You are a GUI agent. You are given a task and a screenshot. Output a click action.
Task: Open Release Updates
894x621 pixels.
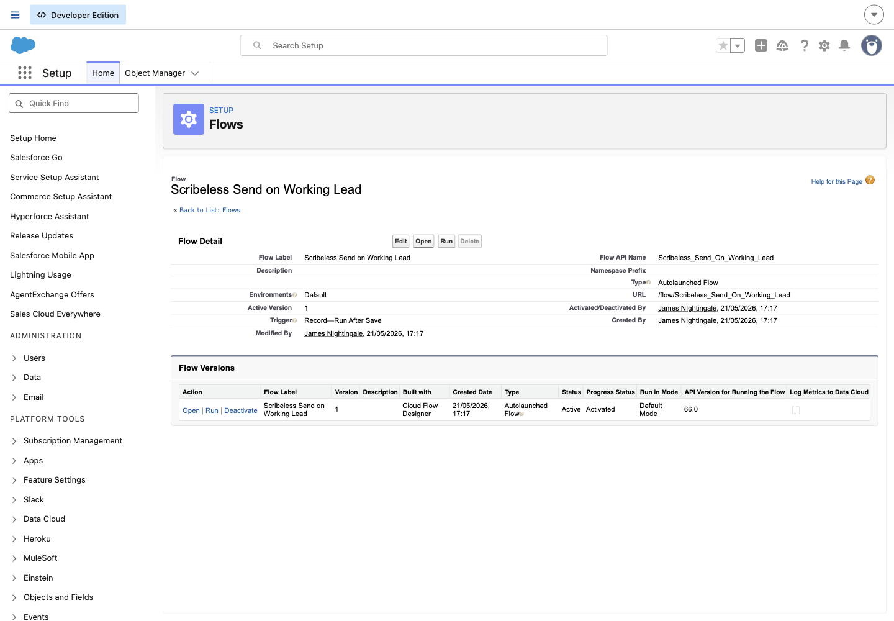[42, 236]
